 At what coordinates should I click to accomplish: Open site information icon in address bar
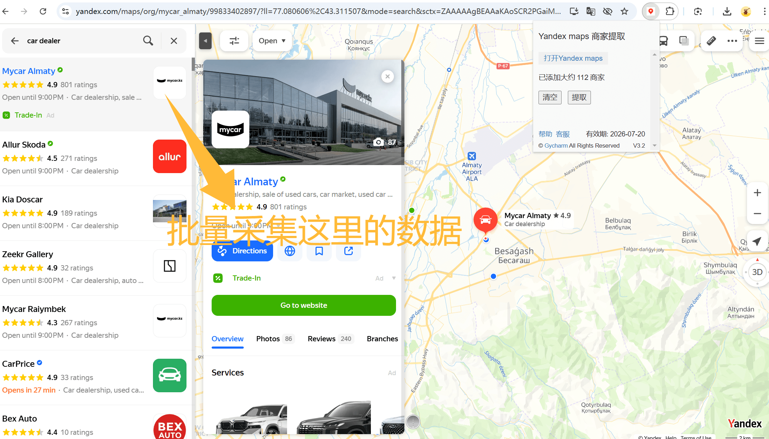coord(65,11)
